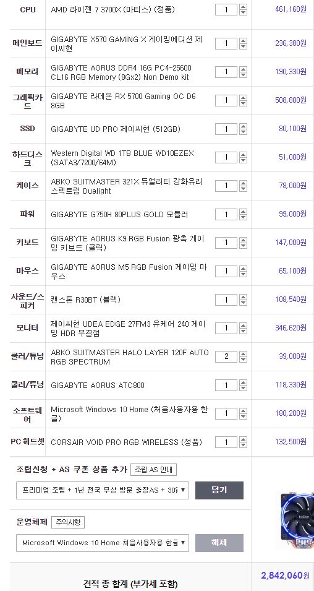Decrease 키보드 quantity with down arrow
The height and width of the screenshot is (591, 314).
(x=243, y=246)
